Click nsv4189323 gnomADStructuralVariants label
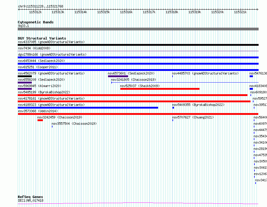 (x=51, y=105)
